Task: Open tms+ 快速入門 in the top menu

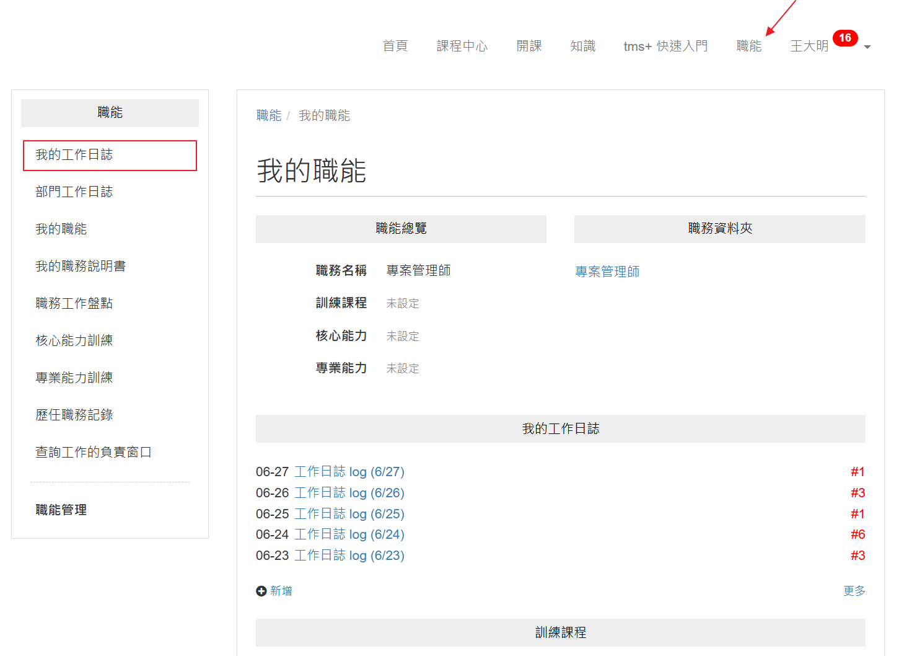Action: (x=665, y=46)
